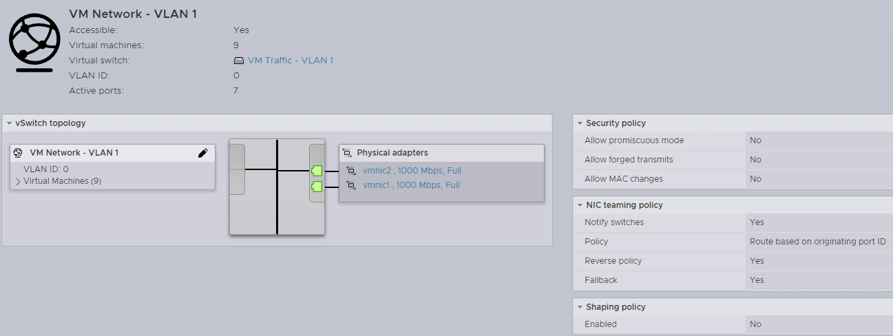Expand the Virtual Machines (9) list

click(x=18, y=181)
